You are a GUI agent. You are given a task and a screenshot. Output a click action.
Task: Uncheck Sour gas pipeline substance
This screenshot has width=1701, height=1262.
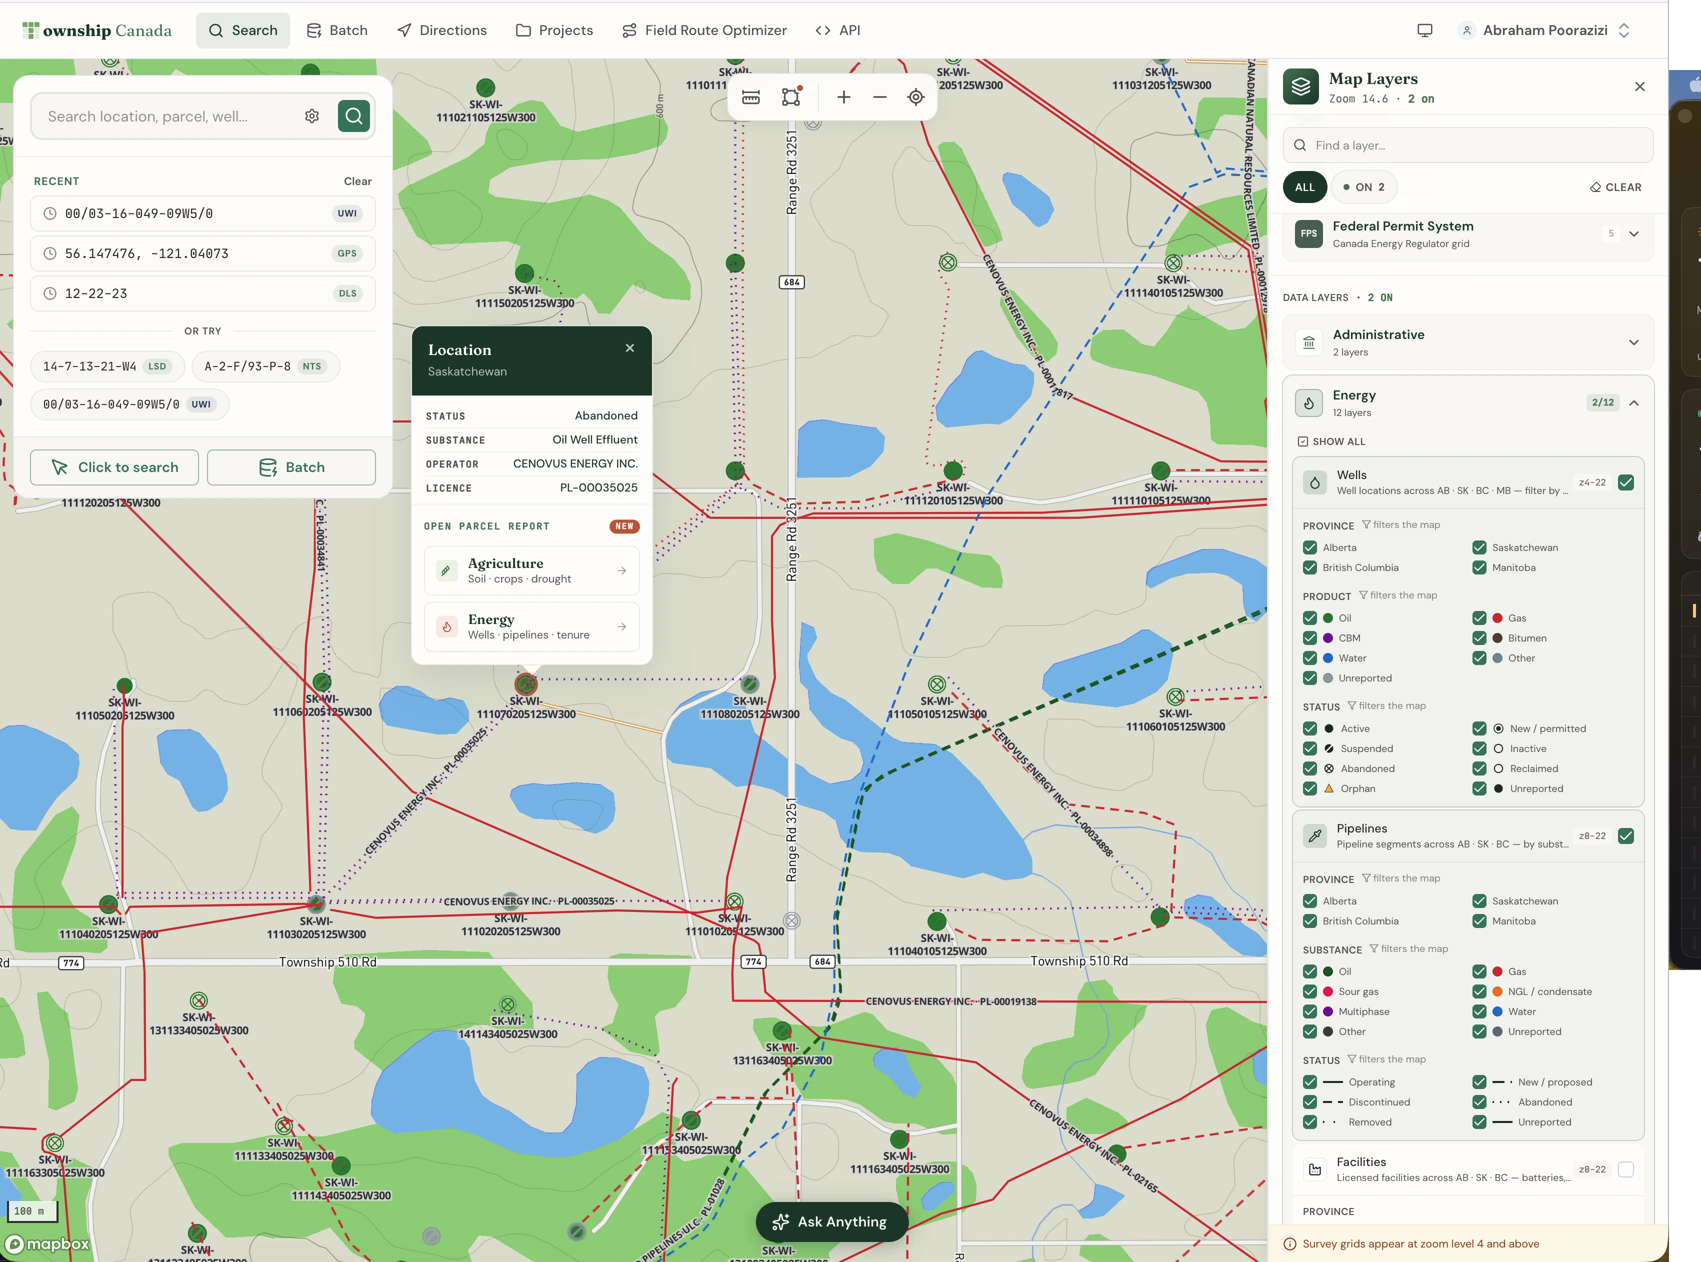click(x=1309, y=991)
